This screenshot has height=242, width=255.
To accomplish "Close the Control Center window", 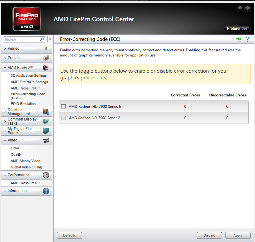I will 247,9.
